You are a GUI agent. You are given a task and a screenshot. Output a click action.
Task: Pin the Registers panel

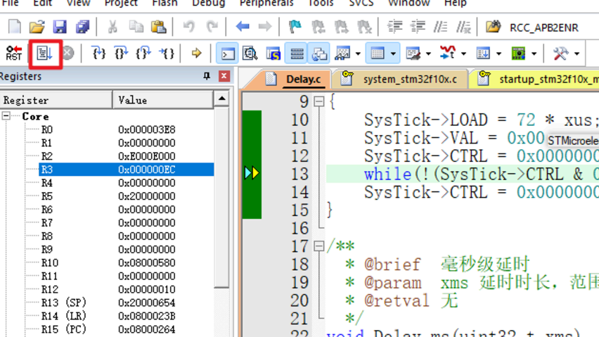tap(207, 76)
